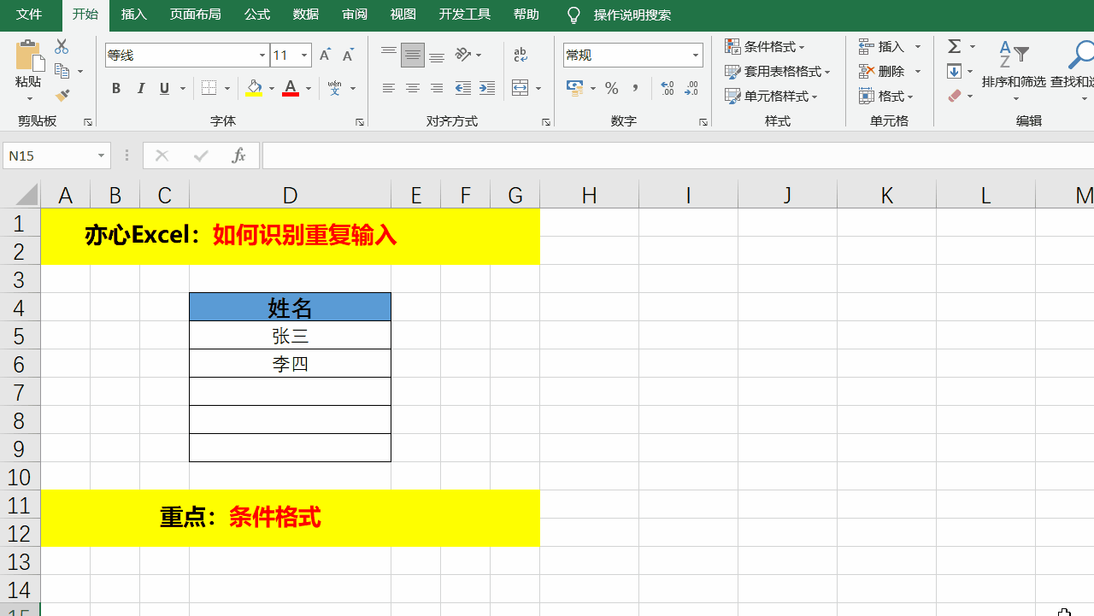Open the 文件 file tab
The width and height of the screenshot is (1094, 616).
pyautogui.click(x=29, y=15)
